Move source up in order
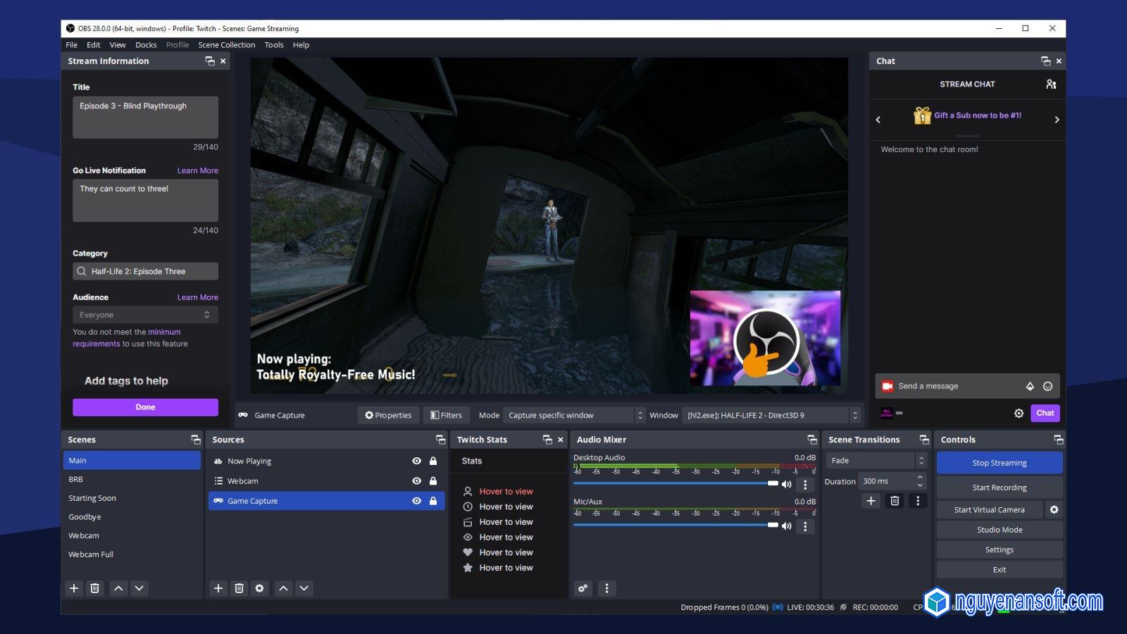Screen dimensions: 1127x634 point(283,588)
